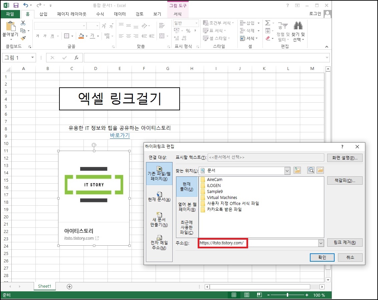This screenshot has height=300, width=378.
Task: Open the Data ribbon tab
Action: click(120, 14)
